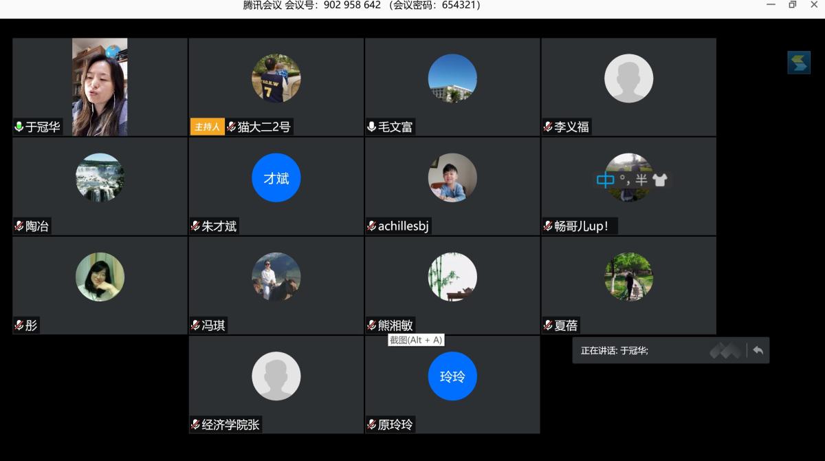The image size is (825, 461).
Task: Toggle punctuation mode in IME bar
Action: (624, 180)
